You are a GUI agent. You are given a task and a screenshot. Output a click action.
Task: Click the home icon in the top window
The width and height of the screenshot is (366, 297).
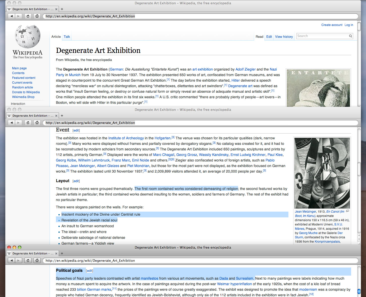tap(37, 16)
